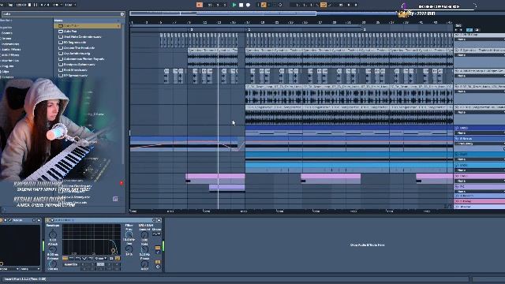Toggle the orange Loop switch
505x284 pixels.
(324, 5)
